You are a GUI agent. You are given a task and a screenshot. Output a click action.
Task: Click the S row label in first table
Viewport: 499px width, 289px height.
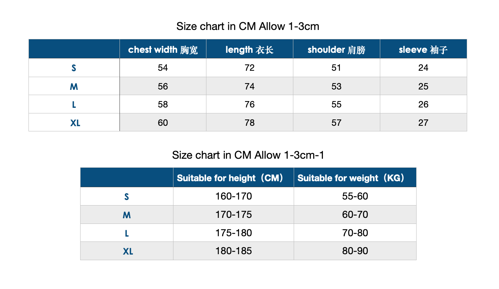point(74,68)
